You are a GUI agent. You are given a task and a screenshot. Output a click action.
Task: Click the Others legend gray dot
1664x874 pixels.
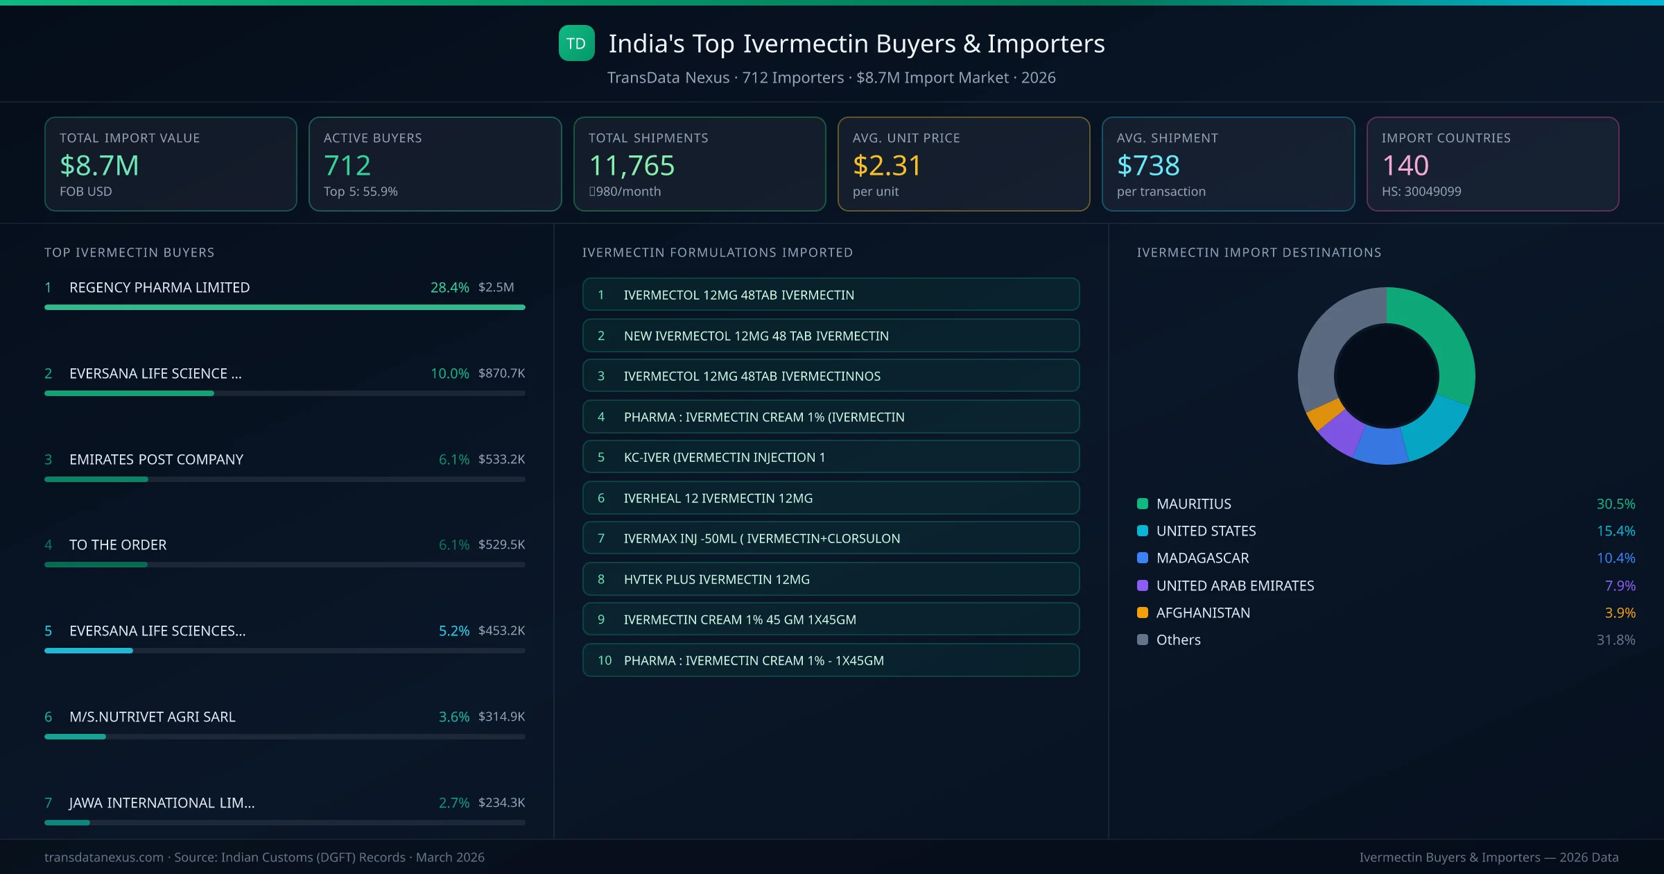click(x=1141, y=640)
